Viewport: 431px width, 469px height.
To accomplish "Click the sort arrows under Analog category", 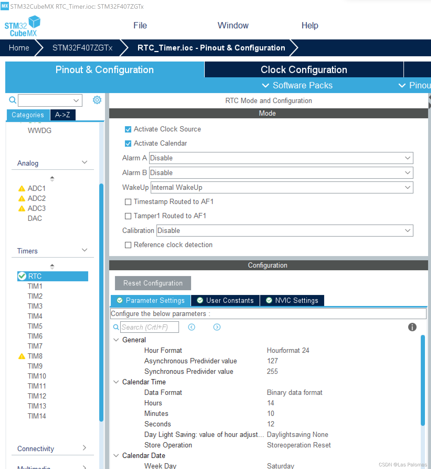I will (52, 179).
